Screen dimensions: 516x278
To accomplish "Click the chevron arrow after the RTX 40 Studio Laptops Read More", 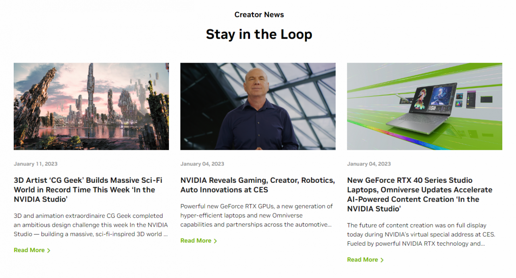I will pos(382,260).
